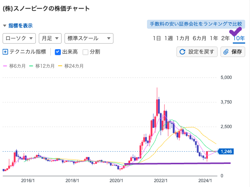Check the 分割 checkbox

pyautogui.click(x=85, y=52)
